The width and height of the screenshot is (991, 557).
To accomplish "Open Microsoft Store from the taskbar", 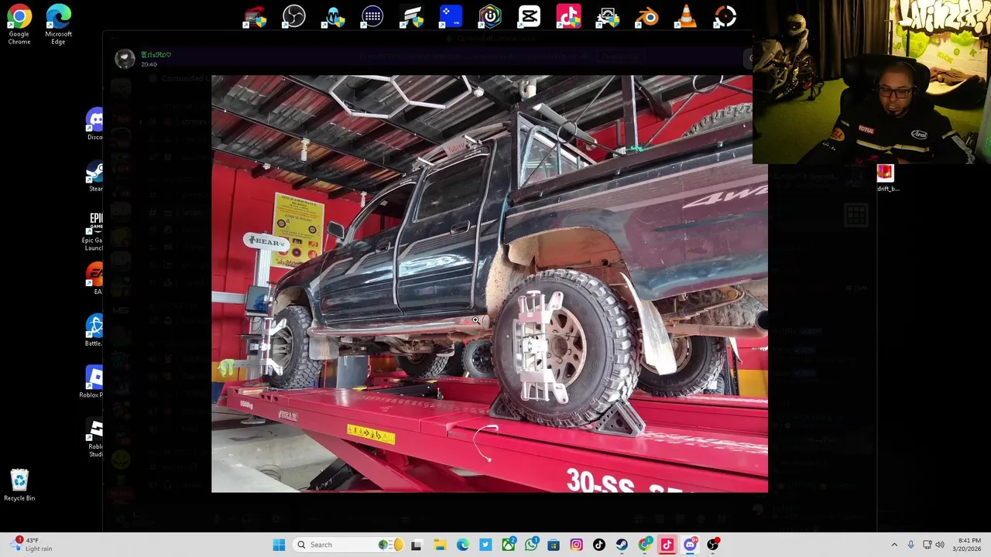I will [554, 545].
